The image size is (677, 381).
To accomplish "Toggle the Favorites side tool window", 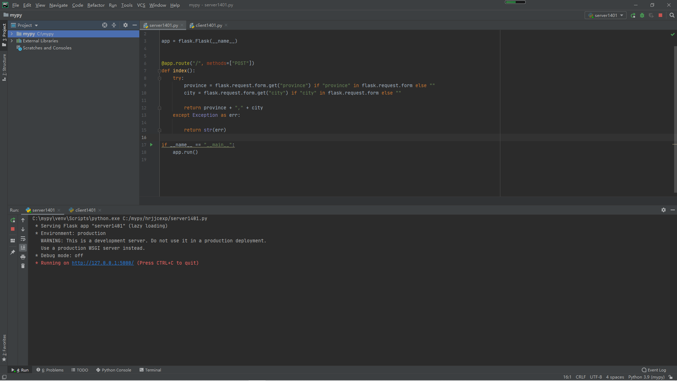I will coord(4,348).
